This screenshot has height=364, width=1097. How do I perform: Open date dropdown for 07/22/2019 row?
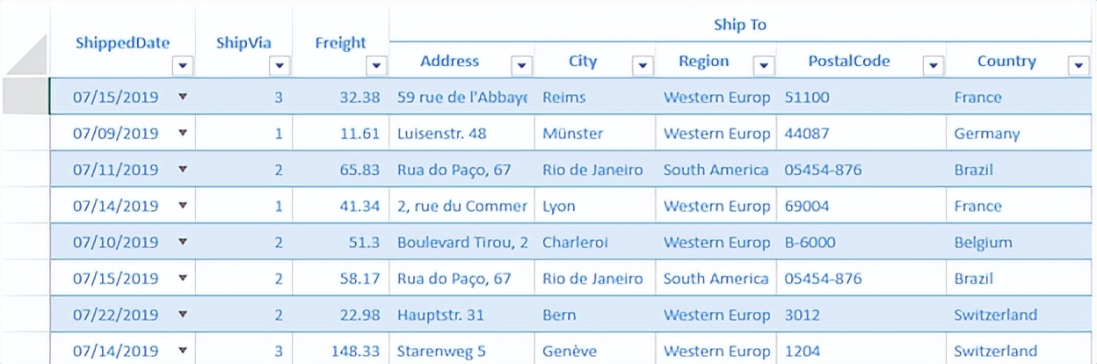pos(183,314)
